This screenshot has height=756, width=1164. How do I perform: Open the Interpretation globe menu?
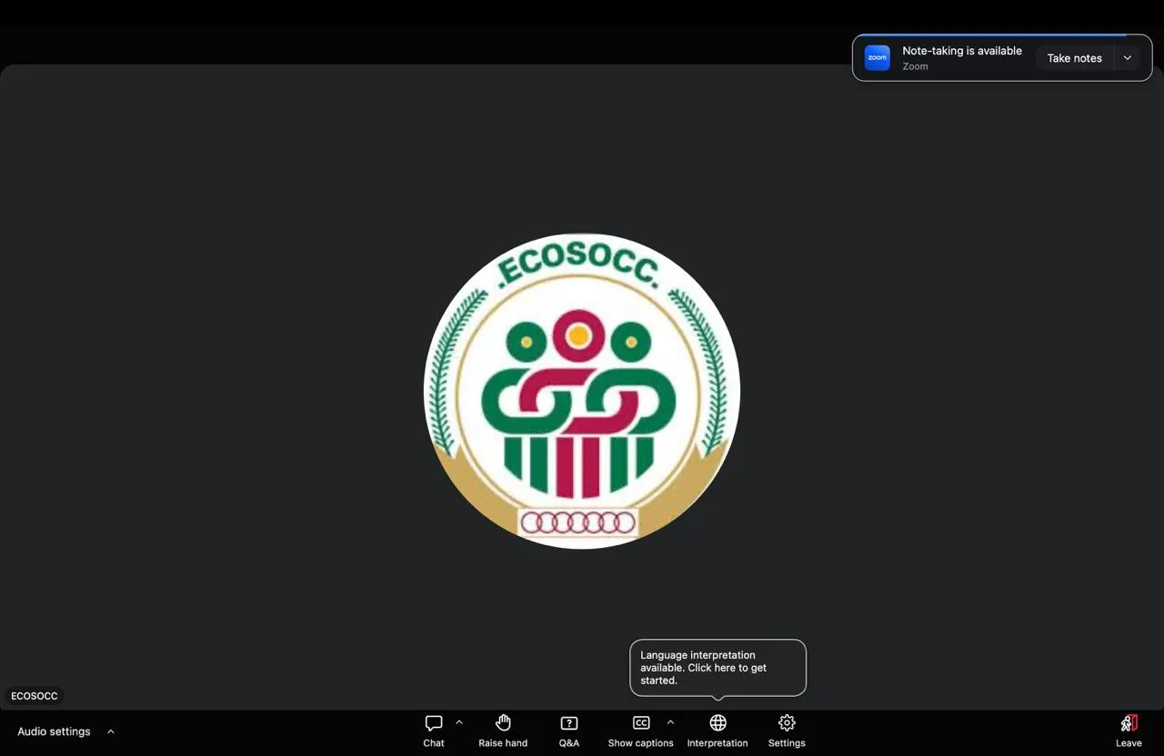717,731
